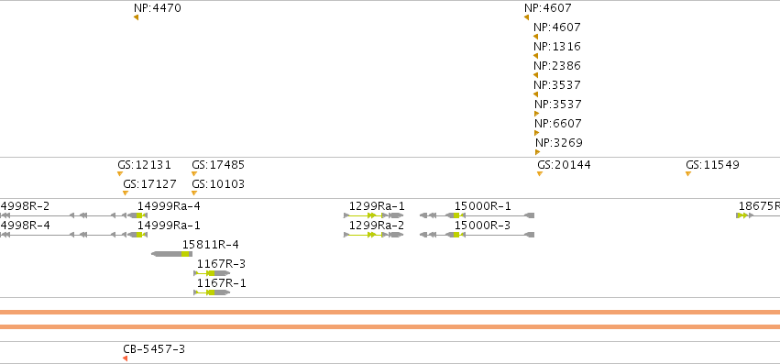
Task: Click the NP:1316 marker arrow
Action: [536, 56]
